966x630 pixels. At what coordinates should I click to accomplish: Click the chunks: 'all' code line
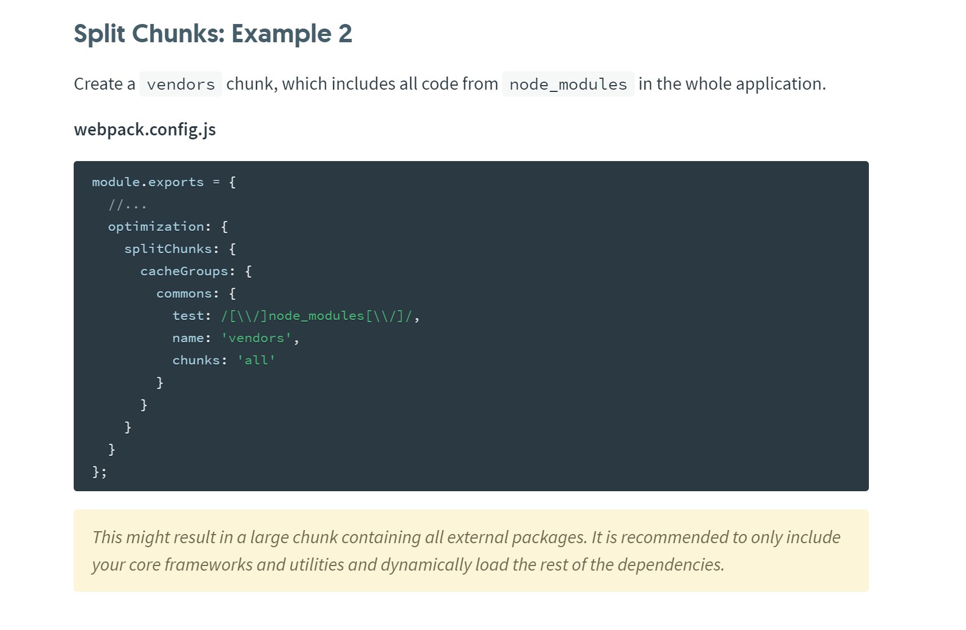[224, 360]
